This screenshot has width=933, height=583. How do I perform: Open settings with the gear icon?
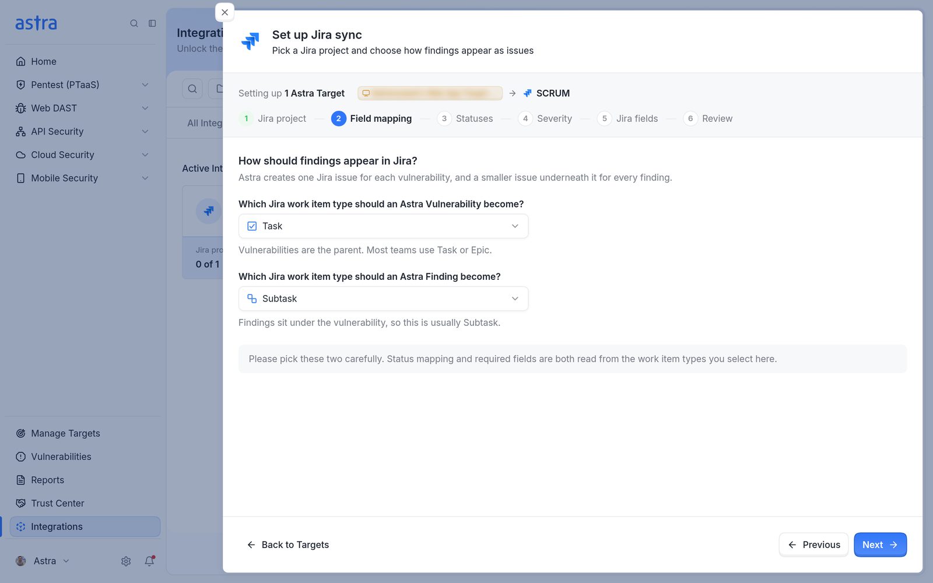click(126, 561)
